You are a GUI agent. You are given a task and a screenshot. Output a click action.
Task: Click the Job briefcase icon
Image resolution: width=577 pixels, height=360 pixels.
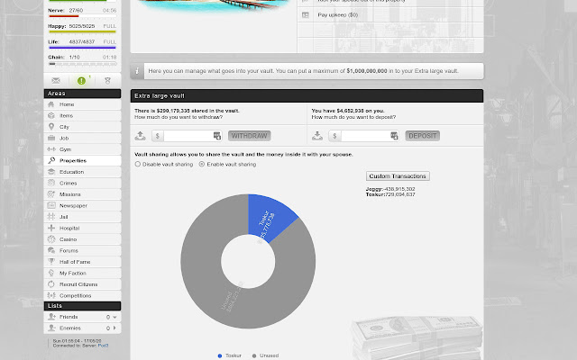point(51,138)
